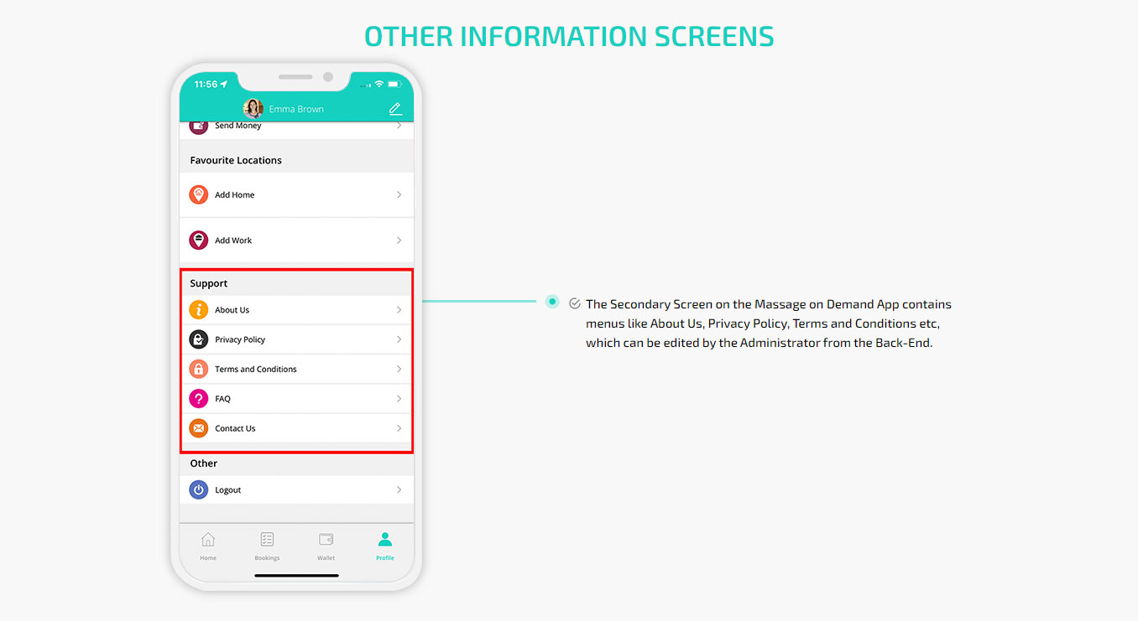Screen dimensions: 1138x621
Task: Tap the Terms and Conditions lock icon
Action: (x=198, y=369)
